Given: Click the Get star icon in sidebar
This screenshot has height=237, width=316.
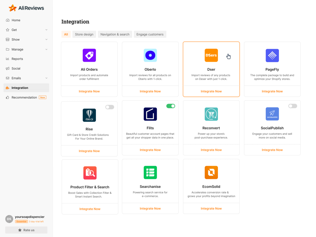Looking at the screenshot, I should tap(8, 30).
